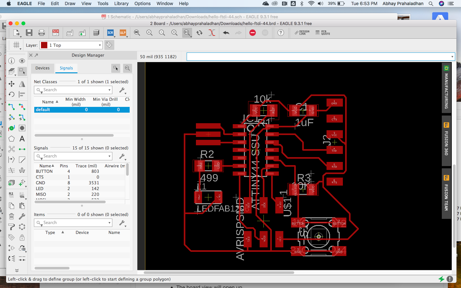Image resolution: width=461 pixels, height=288 pixels.
Task: Run a ULP with the orange icon
Action: pyautogui.click(x=123, y=33)
